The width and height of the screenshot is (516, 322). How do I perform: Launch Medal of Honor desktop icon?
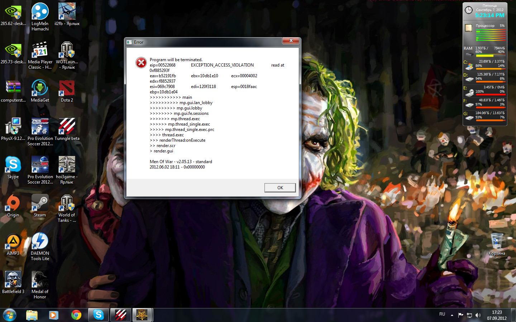point(40,285)
